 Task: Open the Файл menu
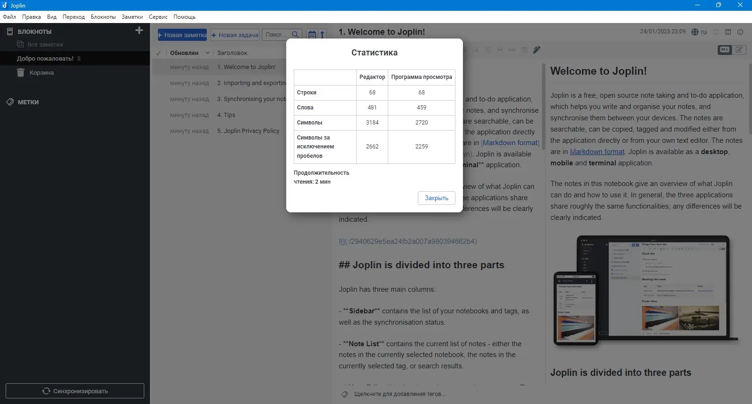point(9,17)
